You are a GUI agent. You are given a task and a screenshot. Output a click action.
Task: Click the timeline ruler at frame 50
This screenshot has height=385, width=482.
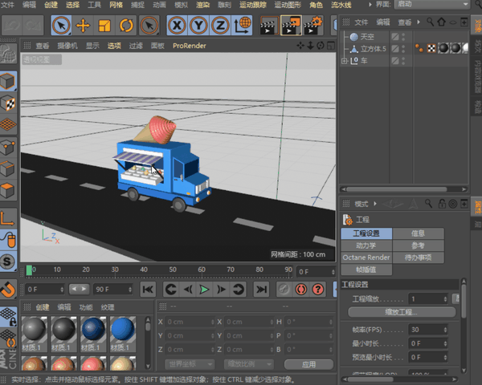tap(173, 270)
